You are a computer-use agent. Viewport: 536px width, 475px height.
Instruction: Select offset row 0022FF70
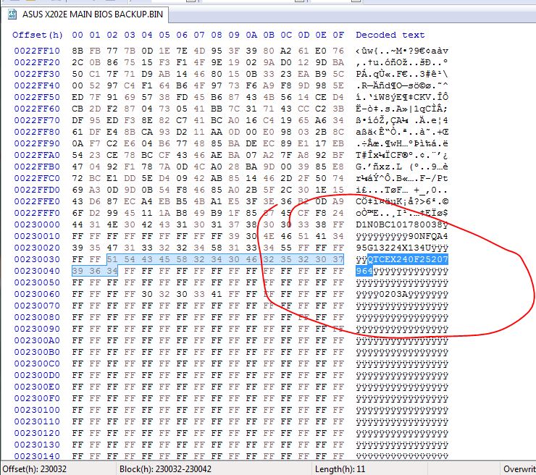point(37,120)
